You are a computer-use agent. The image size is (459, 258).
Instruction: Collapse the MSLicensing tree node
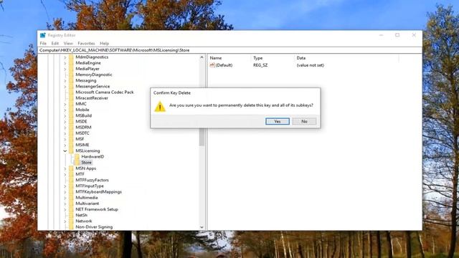pyautogui.click(x=65, y=151)
